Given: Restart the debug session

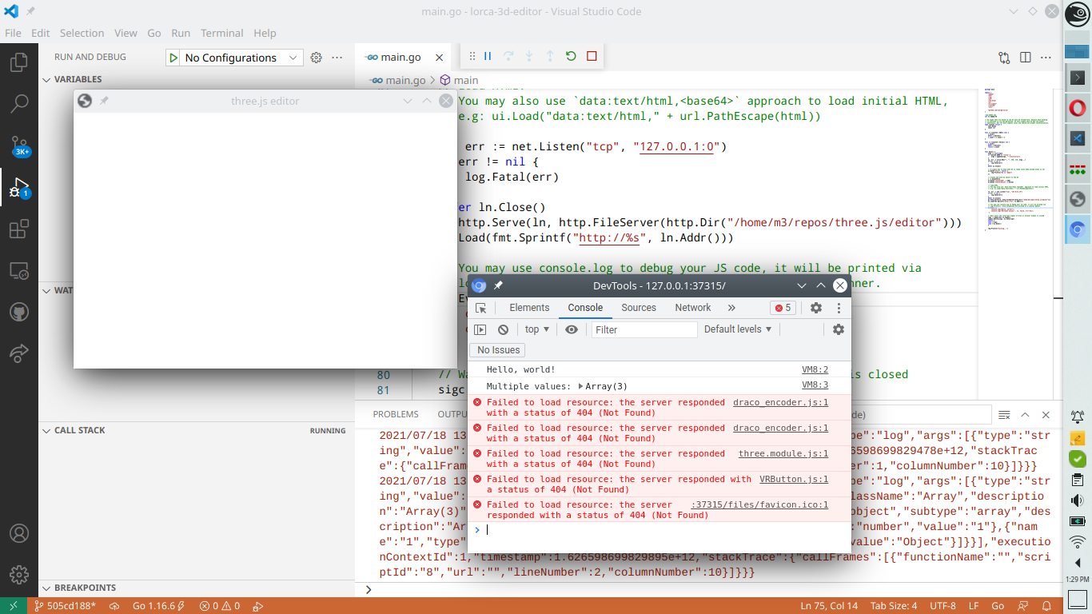Looking at the screenshot, I should pos(571,56).
